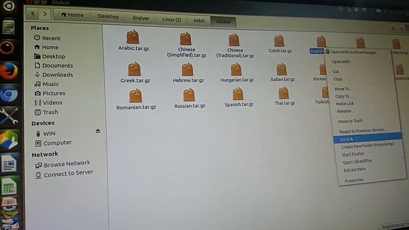This screenshot has height=230, width=409.
Task: Select the Russian.tar.gz archive
Action: coord(189,98)
